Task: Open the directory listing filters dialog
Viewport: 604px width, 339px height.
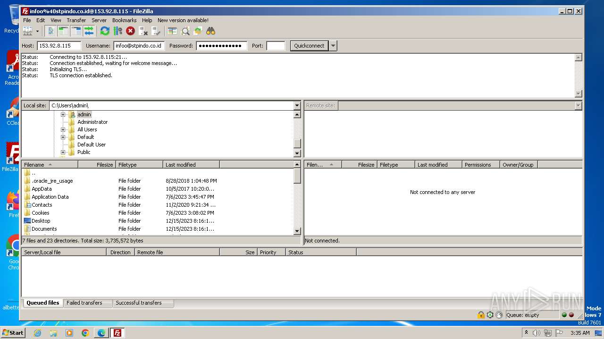Action: (172, 31)
